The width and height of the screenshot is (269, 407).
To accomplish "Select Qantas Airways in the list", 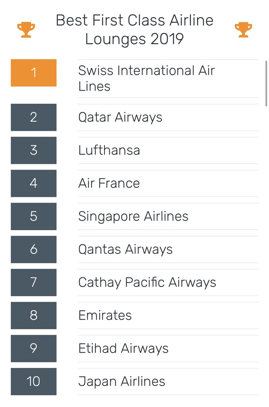I will pos(125,249).
